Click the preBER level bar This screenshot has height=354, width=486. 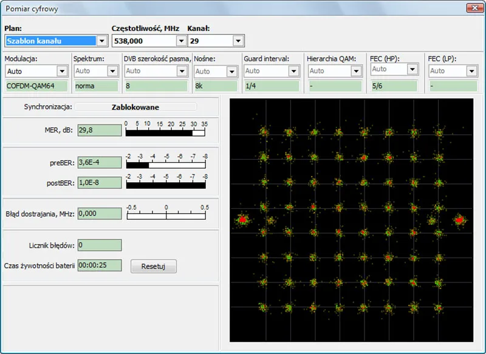[166, 165]
